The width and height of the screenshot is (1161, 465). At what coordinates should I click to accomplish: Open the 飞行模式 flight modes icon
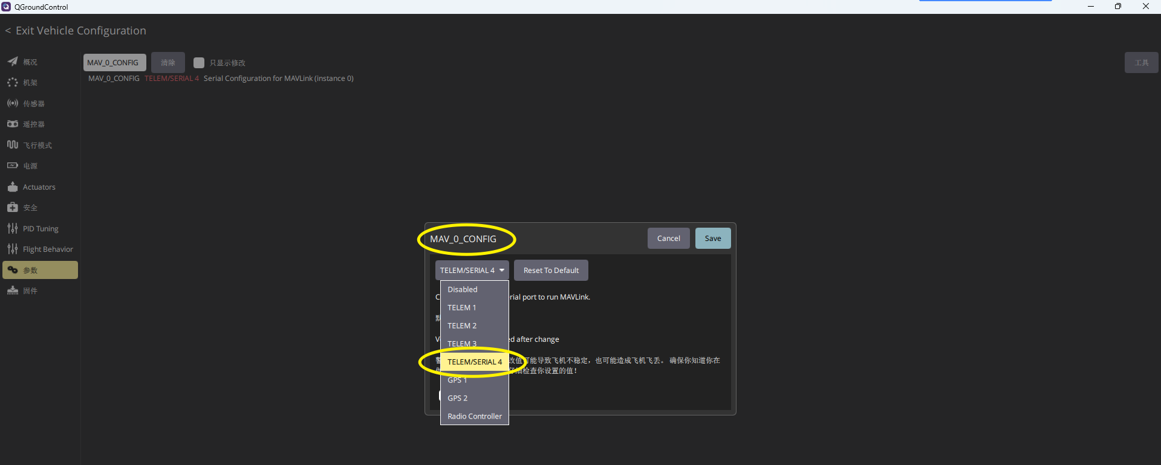coord(13,145)
